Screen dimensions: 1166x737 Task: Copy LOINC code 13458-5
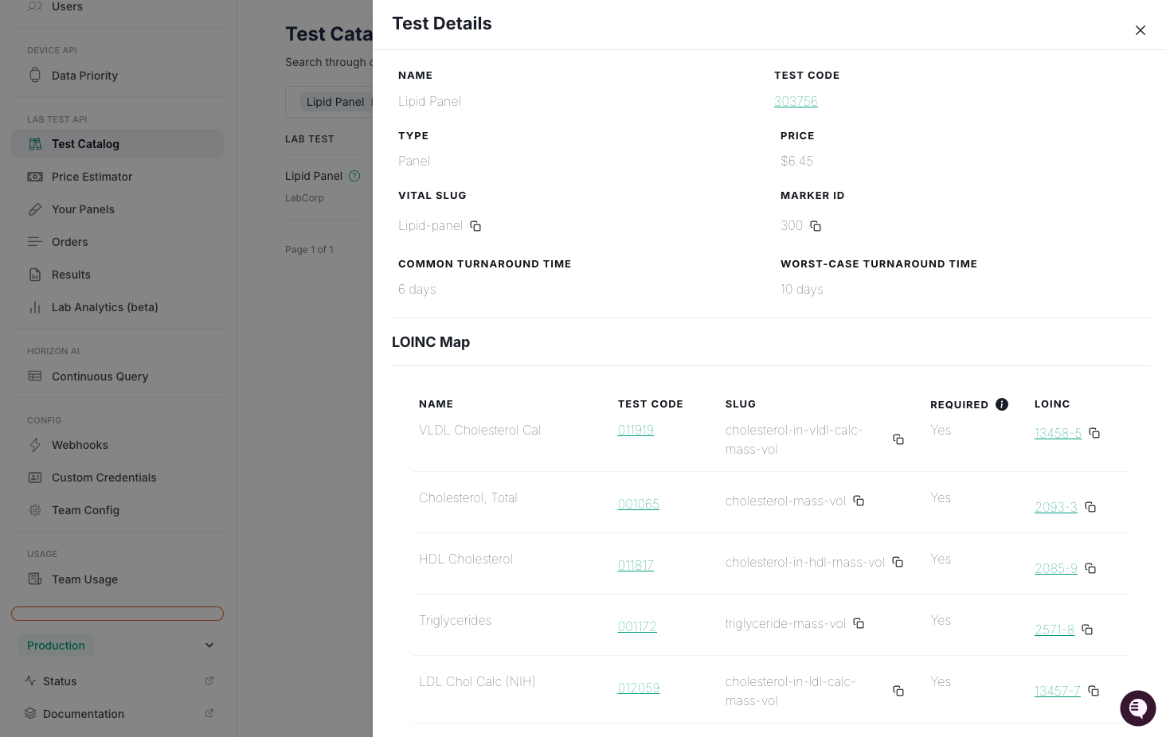tap(1094, 433)
